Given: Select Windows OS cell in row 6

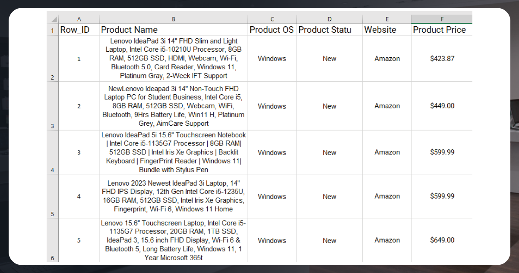Looking at the screenshot, I should tap(272, 240).
